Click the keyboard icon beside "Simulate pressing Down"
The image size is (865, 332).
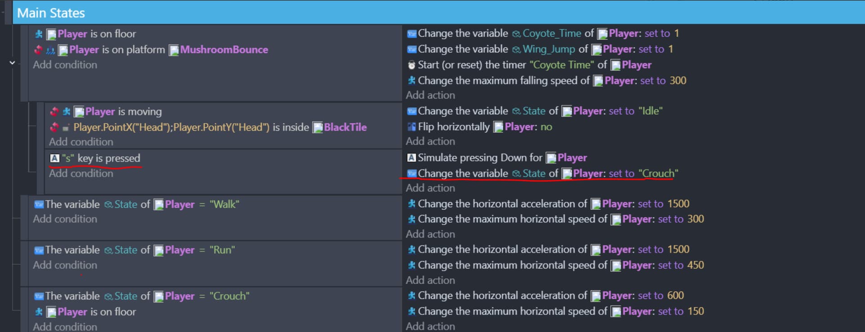[411, 158]
